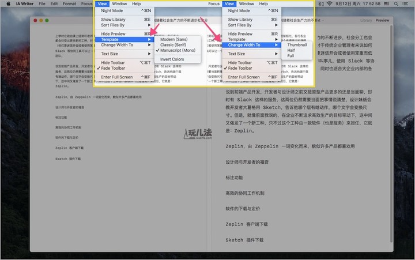This screenshot has height=260, width=415.
Task: Select Half width option in submenu
Action: coord(291,51)
